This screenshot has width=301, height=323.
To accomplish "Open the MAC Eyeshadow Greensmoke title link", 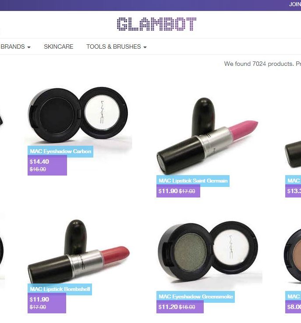I will click(x=195, y=297).
